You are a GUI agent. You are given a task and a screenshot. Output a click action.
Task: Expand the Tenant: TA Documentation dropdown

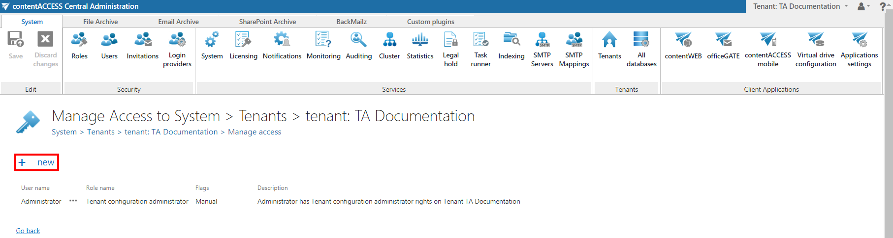pos(800,6)
